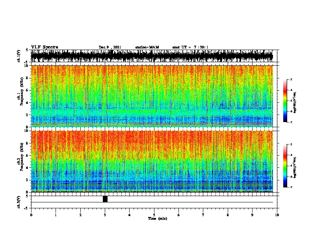
Task: Click the log(PSD) label beside ch.1 color bar
Action: click(295, 103)
